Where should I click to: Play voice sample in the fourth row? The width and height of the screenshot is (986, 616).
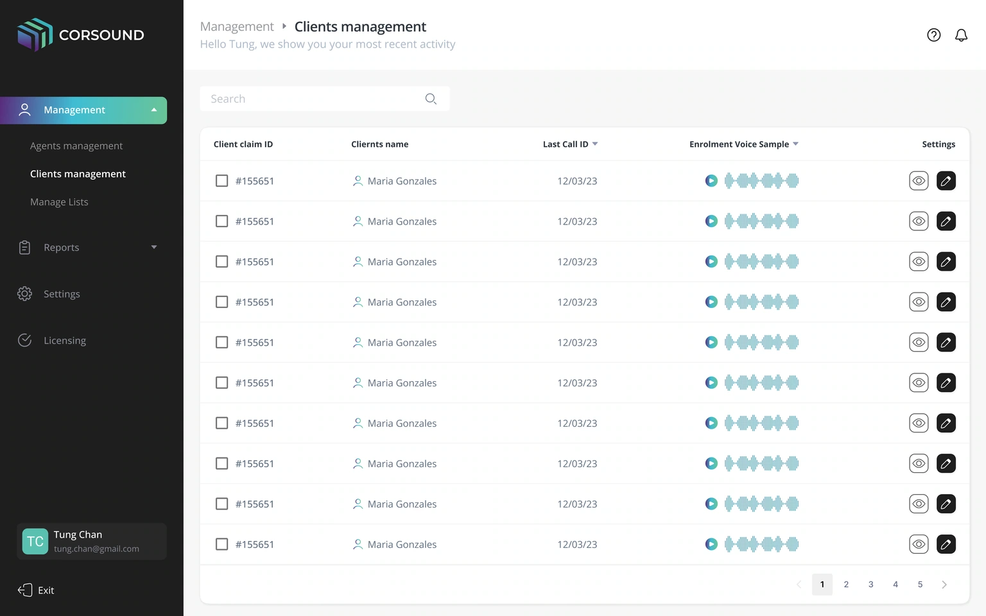(711, 302)
